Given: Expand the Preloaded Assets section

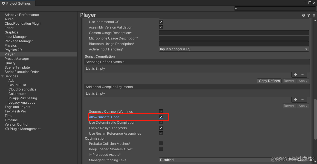Looking at the screenshot, I should 91,154.
